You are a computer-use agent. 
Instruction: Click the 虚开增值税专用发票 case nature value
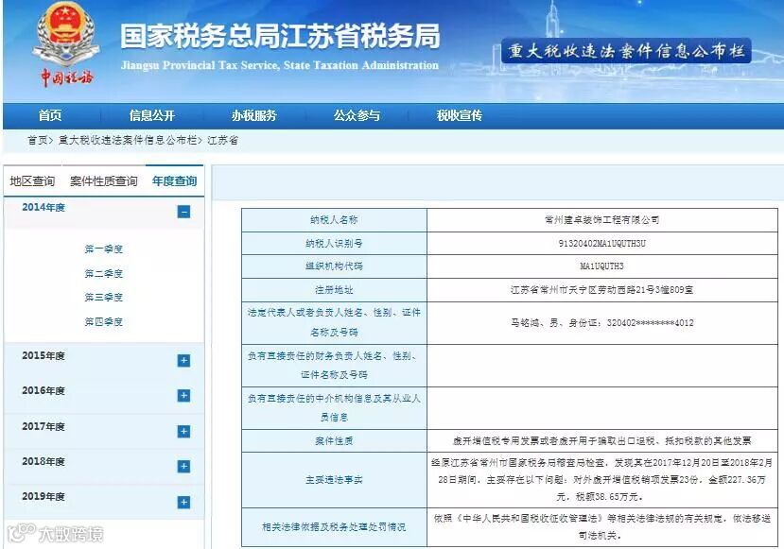(x=602, y=440)
